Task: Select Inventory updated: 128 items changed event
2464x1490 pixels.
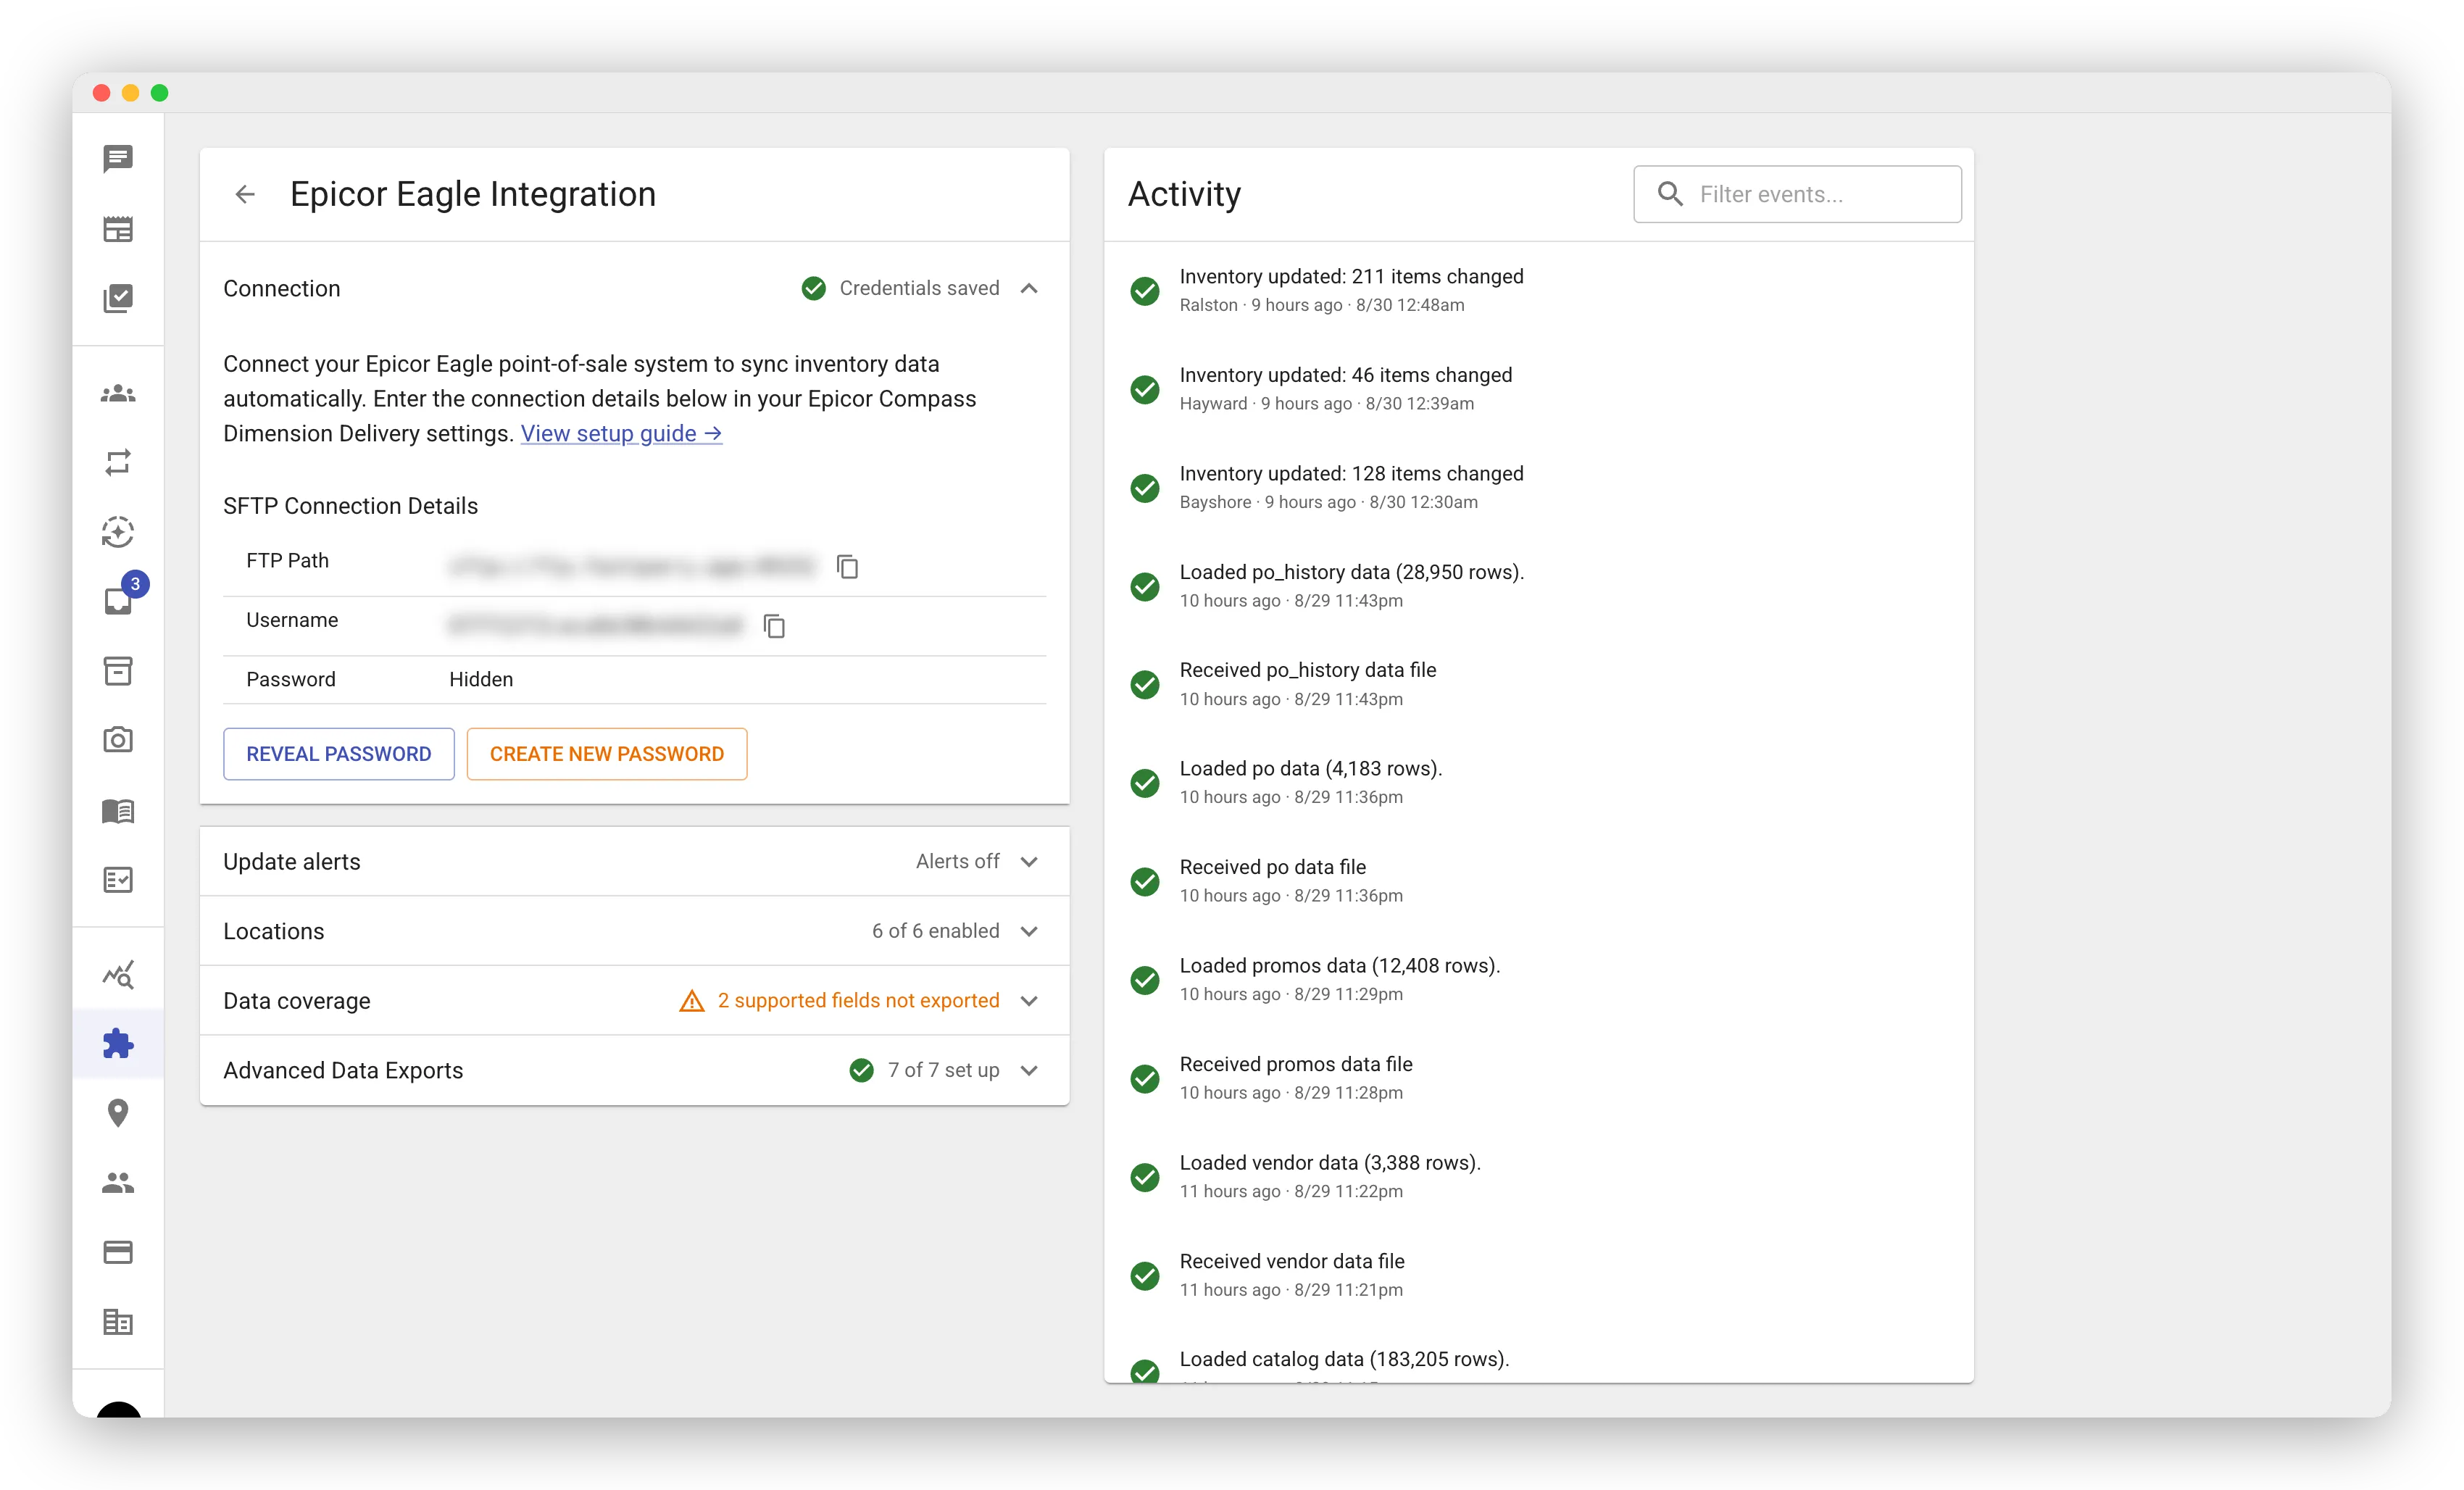Action: [x=1538, y=487]
